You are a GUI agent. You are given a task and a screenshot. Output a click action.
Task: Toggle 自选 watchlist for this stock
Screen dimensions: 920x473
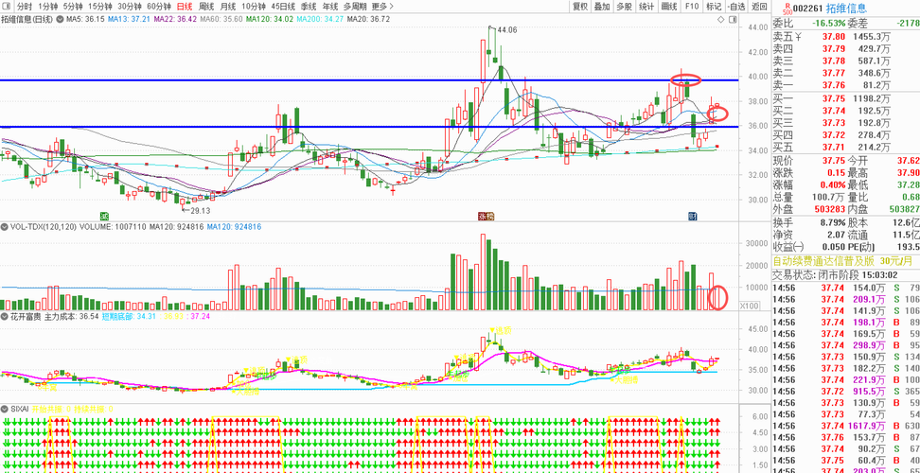736,7
